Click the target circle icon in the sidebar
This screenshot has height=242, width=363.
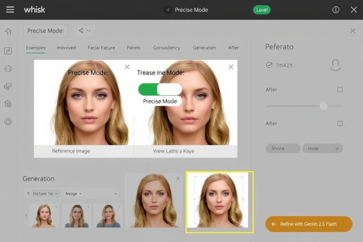pyautogui.click(x=8, y=121)
